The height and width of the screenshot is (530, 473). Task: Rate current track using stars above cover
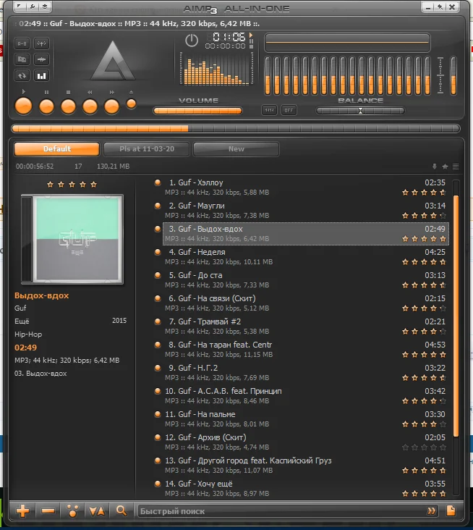[x=72, y=184]
